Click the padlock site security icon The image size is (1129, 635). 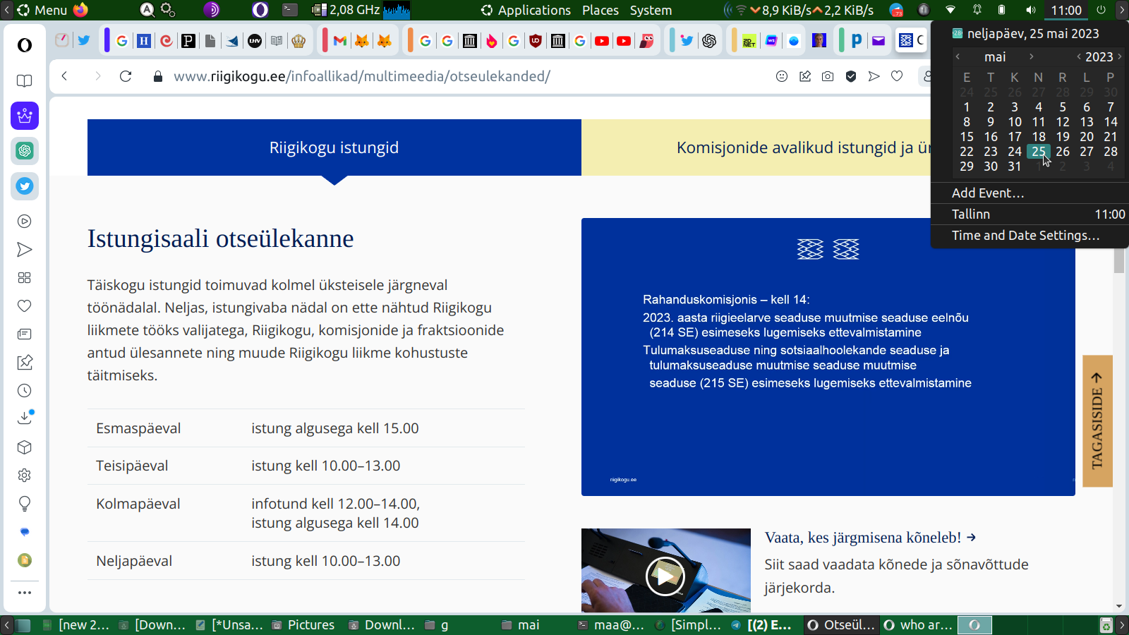coord(158,76)
